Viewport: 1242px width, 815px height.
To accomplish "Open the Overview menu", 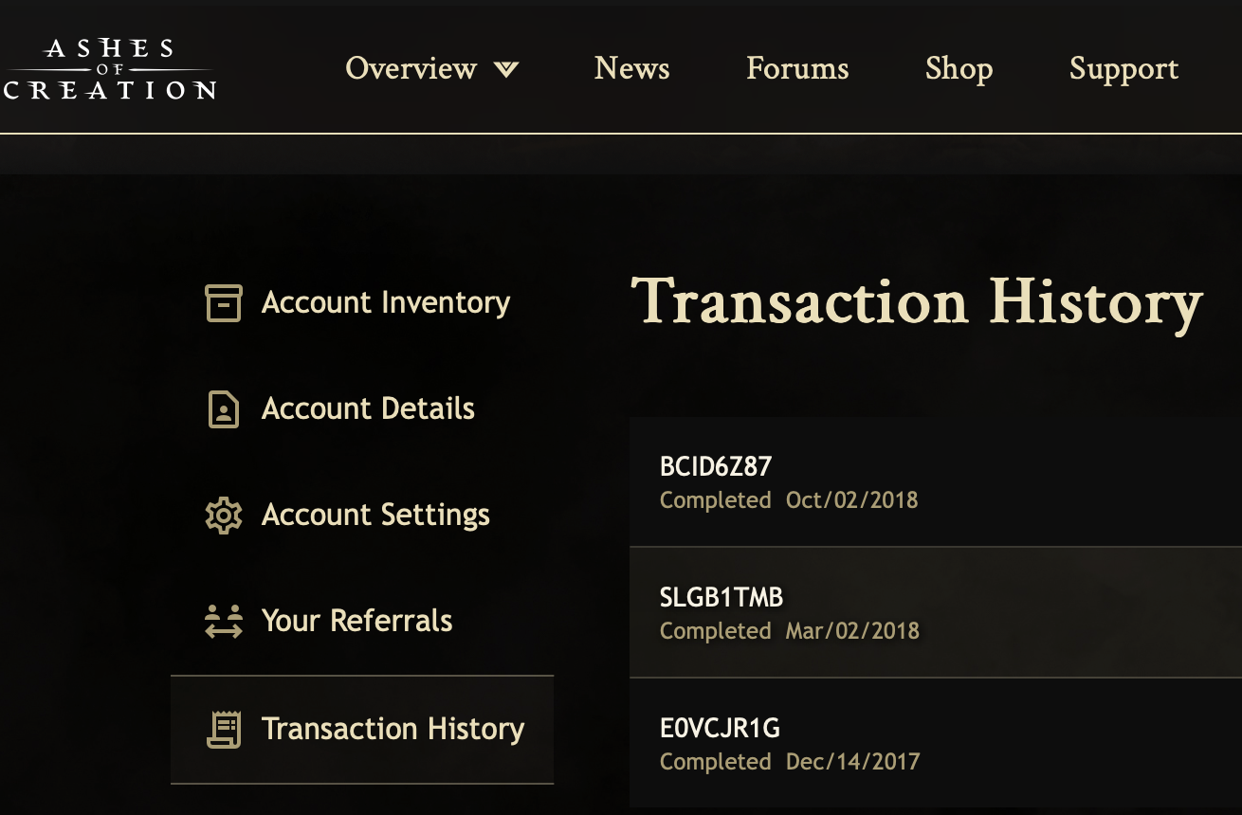I will click(411, 68).
